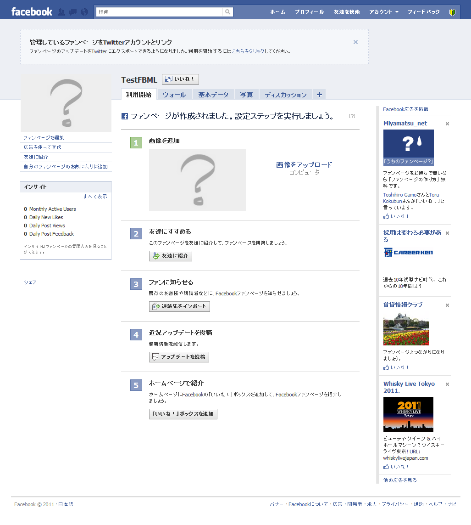Open the アカウント dropdown menu

tap(384, 12)
